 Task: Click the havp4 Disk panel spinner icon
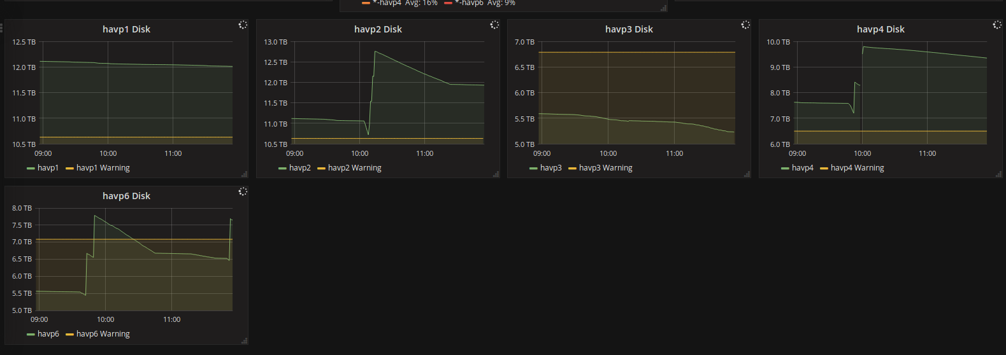pyautogui.click(x=997, y=25)
